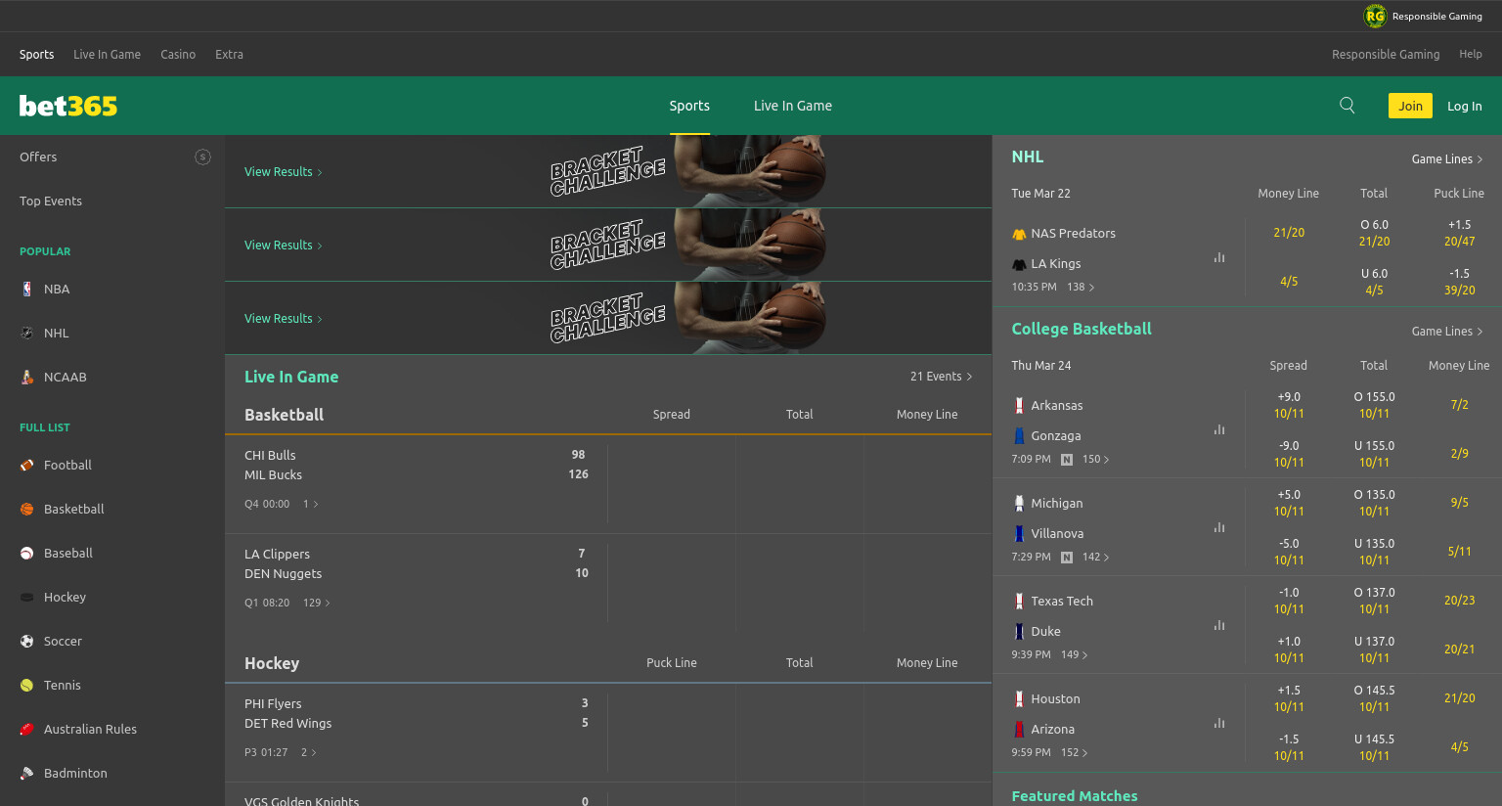The width and height of the screenshot is (1502, 806).
Task: Open stats icon for Michigan vs Villanova
Action: pyautogui.click(x=1219, y=527)
